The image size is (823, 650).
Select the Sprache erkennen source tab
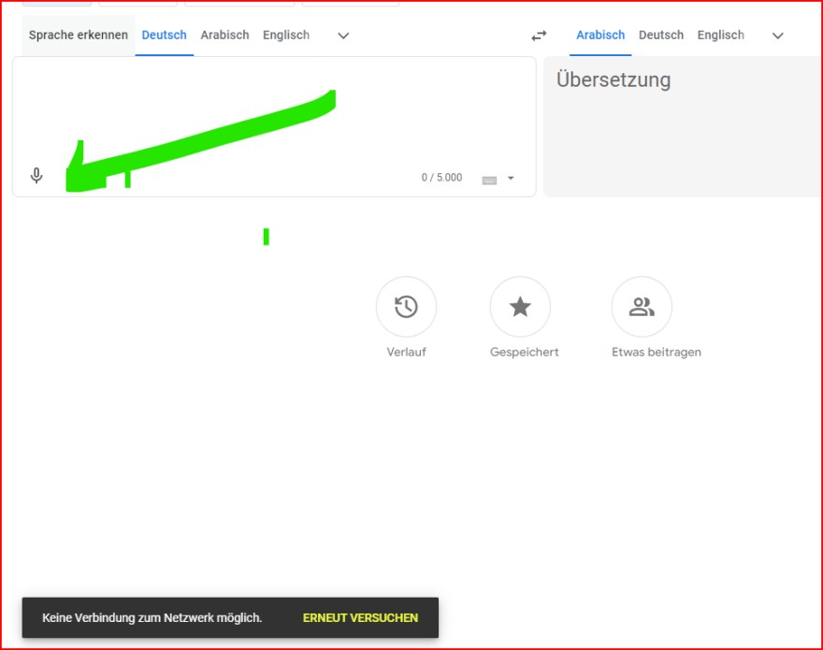[79, 36]
